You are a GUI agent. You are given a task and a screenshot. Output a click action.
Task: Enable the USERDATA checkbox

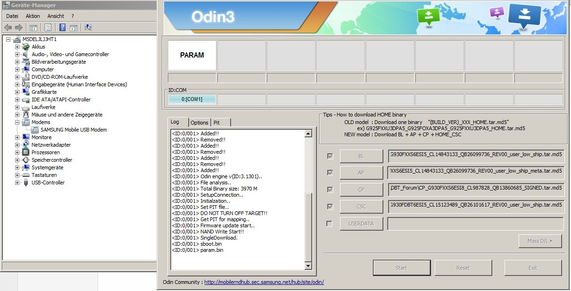330,224
